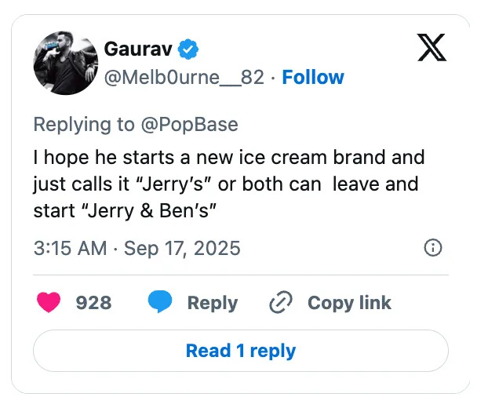The image size is (488, 408).
Task: Click the @PopBase mention
Action: (191, 125)
